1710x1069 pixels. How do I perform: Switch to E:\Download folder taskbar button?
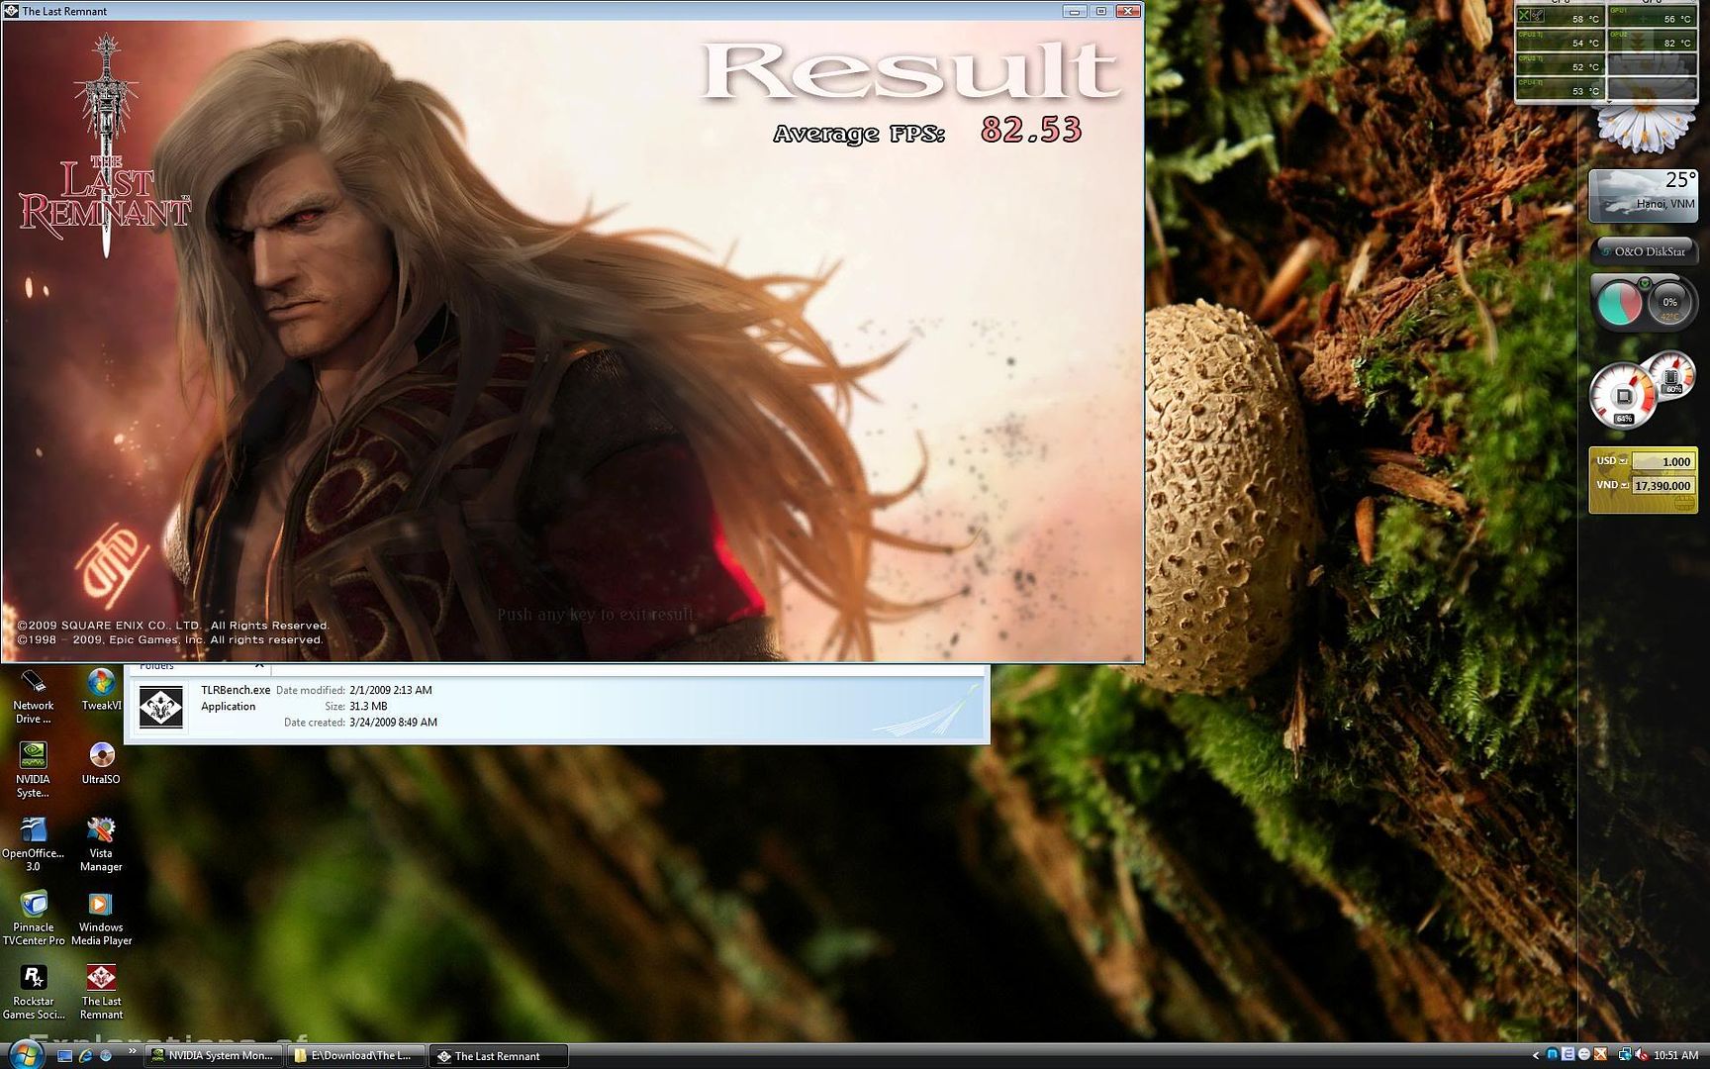356,1056
